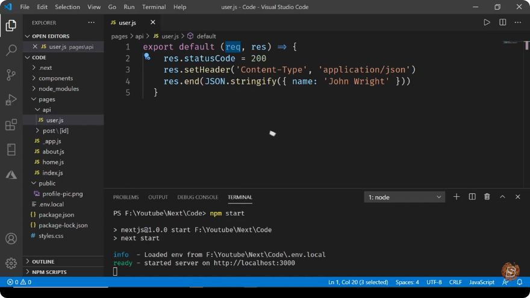Viewport: 530px width, 298px height.
Task: Open the Search view in activity bar
Action: (x=11, y=50)
